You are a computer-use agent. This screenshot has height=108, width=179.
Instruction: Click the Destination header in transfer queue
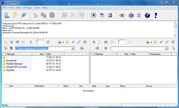pyautogui.click(x=39, y=86)
